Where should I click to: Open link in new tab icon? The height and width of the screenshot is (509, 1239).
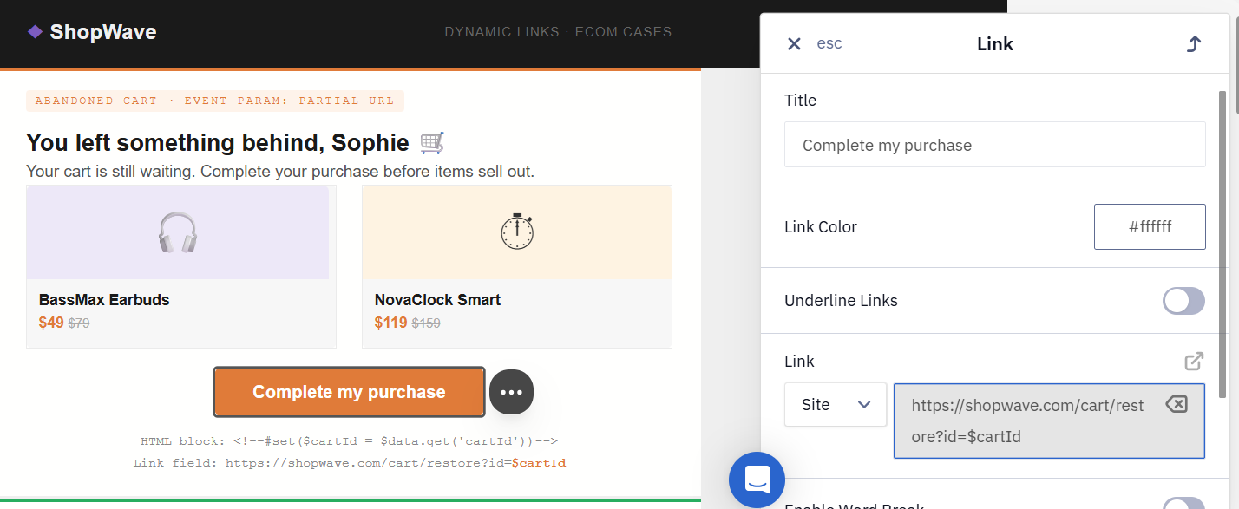(1194, 361)
